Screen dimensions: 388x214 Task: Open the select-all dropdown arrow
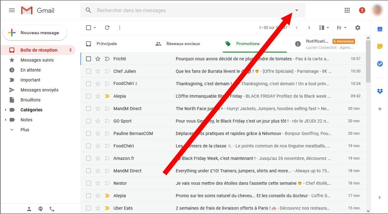tap(95, 28)
